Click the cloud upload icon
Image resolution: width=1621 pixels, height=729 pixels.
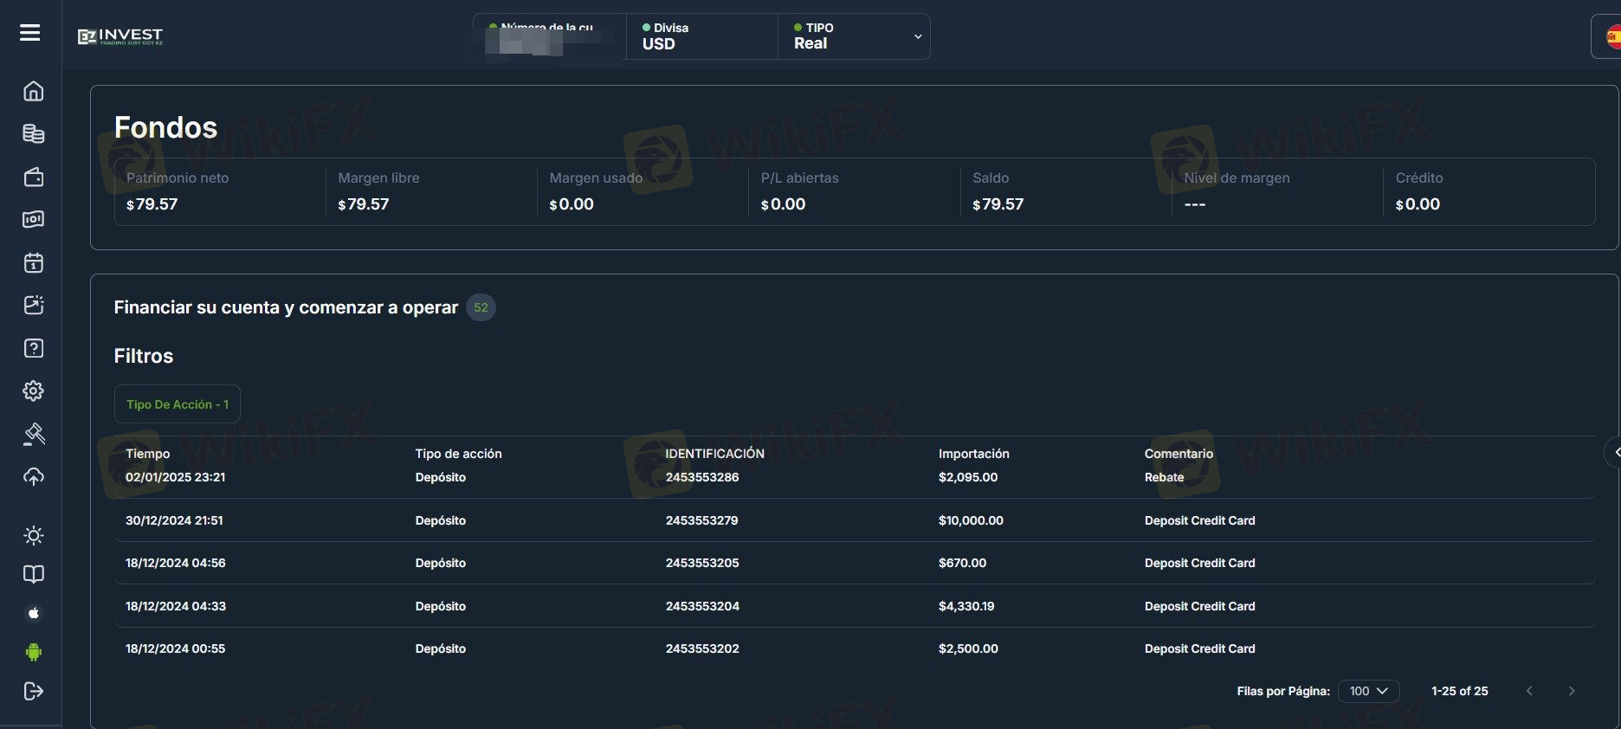[x=33, y=477]
